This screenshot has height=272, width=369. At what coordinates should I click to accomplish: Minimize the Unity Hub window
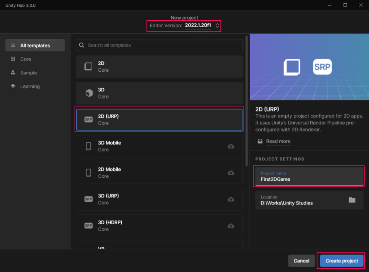pyautogui.click(x=330, y=5)
